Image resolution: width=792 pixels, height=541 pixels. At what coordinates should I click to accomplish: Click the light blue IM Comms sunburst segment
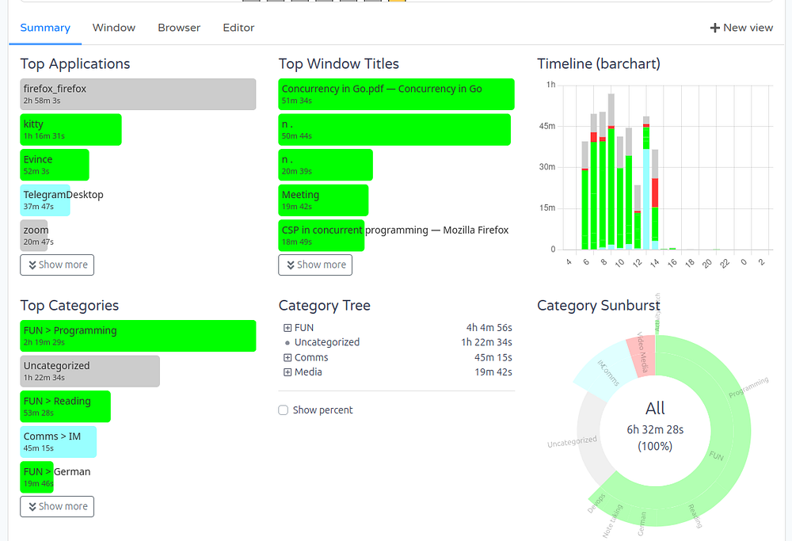click(x=606, y=373)
